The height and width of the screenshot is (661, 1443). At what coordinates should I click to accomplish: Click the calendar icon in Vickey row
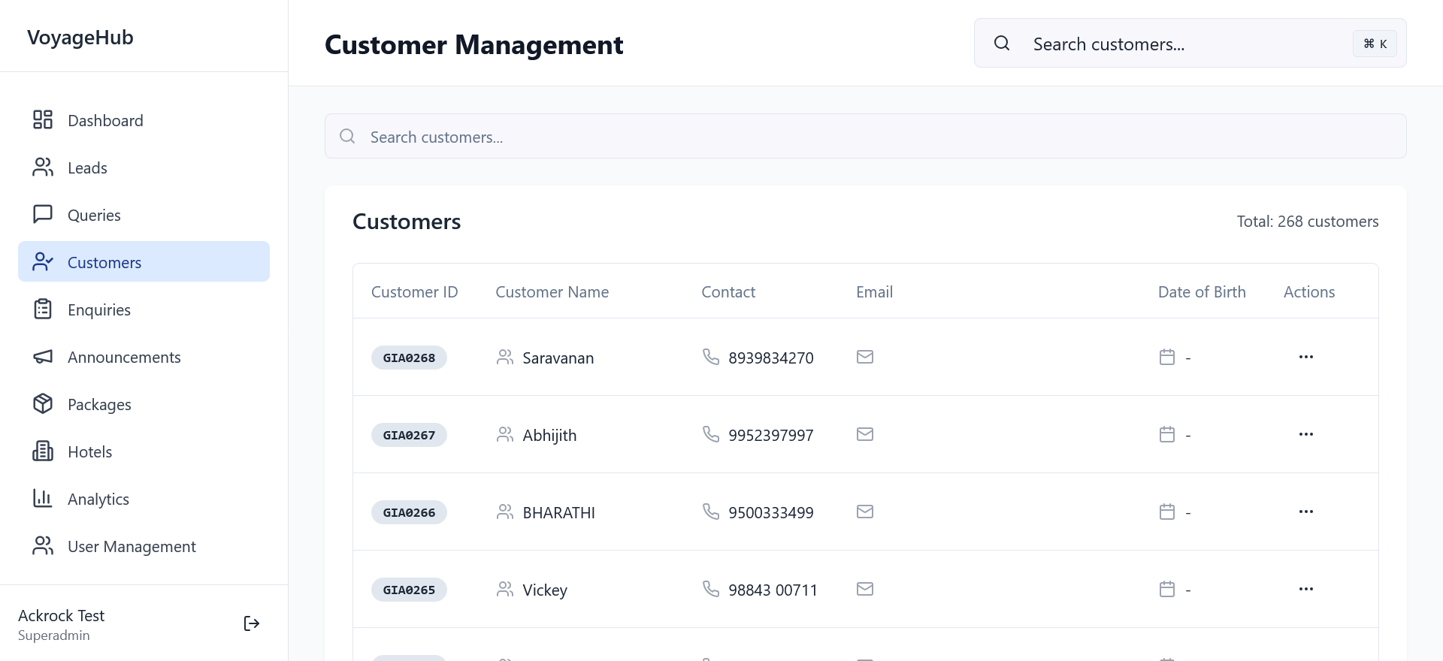click(1167, 589)
